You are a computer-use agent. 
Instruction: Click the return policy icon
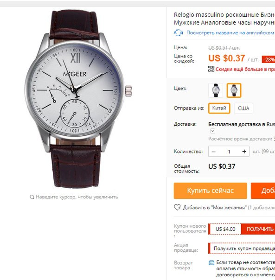[211, 263]
